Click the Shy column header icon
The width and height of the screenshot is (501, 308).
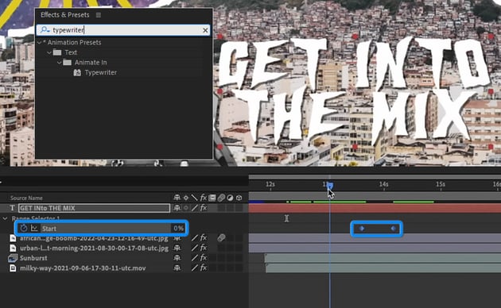pyautogui.click(x=177, y=198)
